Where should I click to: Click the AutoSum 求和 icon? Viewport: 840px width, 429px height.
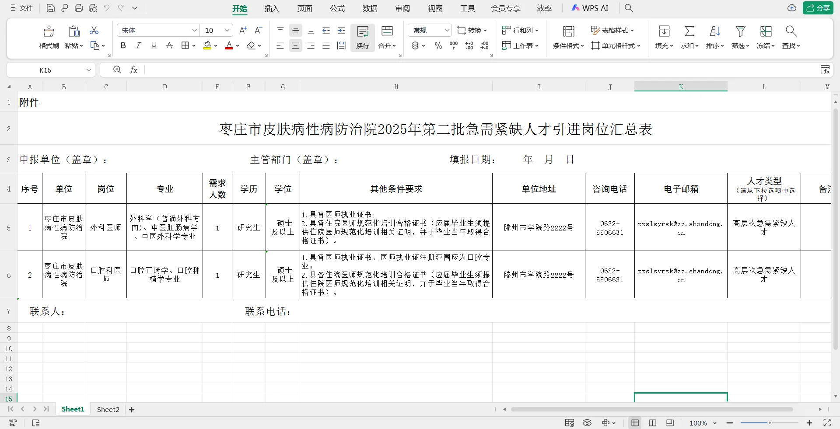tap(689, 37)
